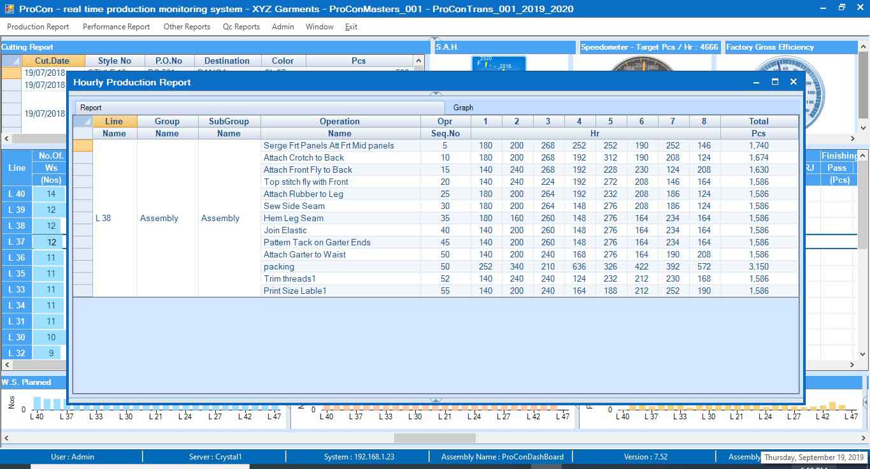Select the L 40 line row
Screen dimensions: 870x469
point(17,194)
